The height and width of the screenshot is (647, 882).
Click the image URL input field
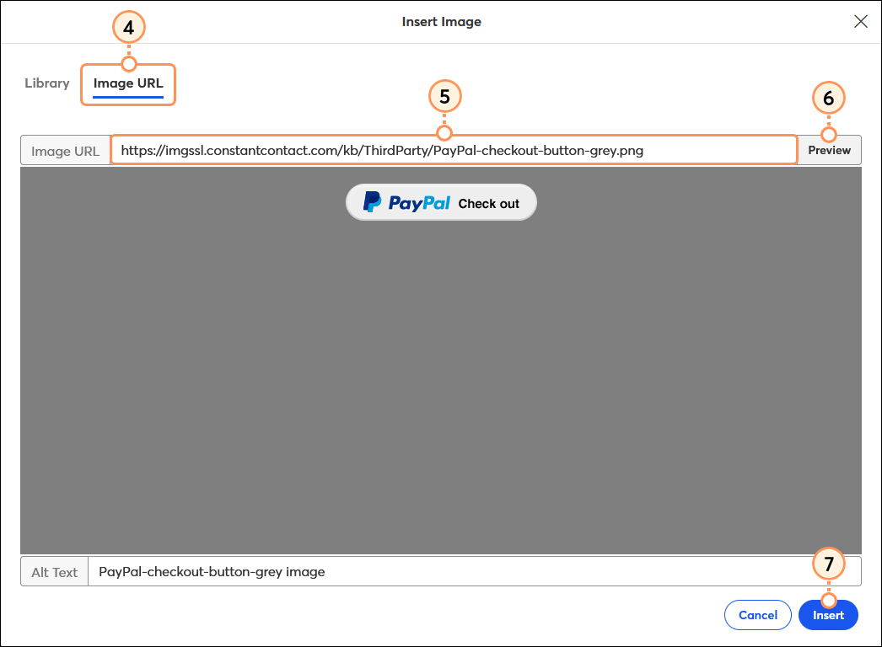[x=454, y=150]
